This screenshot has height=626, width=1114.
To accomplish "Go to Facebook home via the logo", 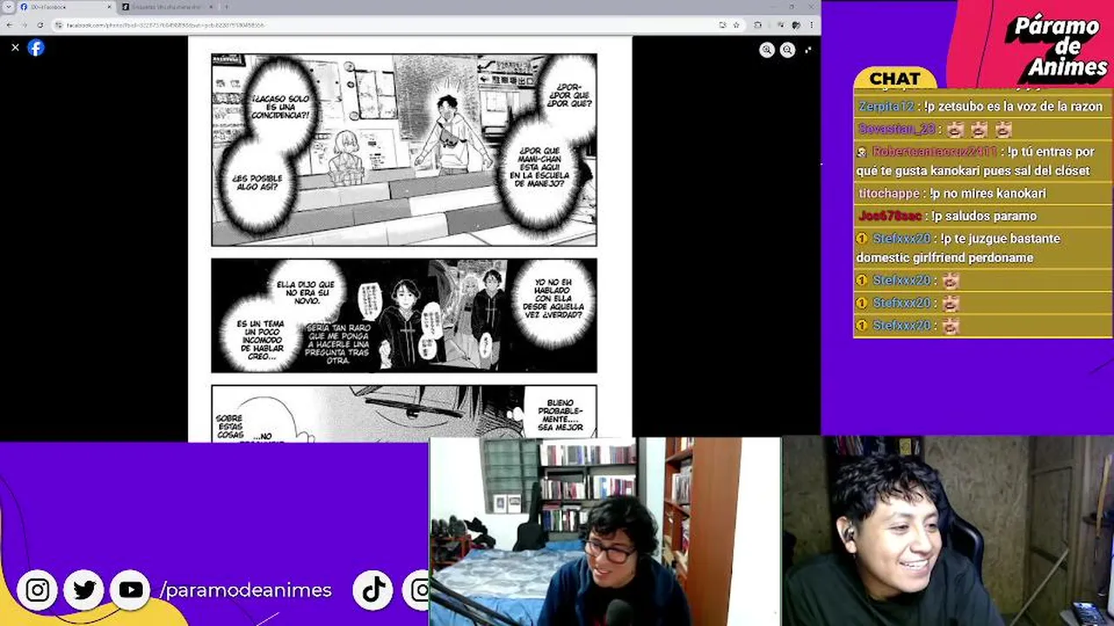I will coord(36,48).
